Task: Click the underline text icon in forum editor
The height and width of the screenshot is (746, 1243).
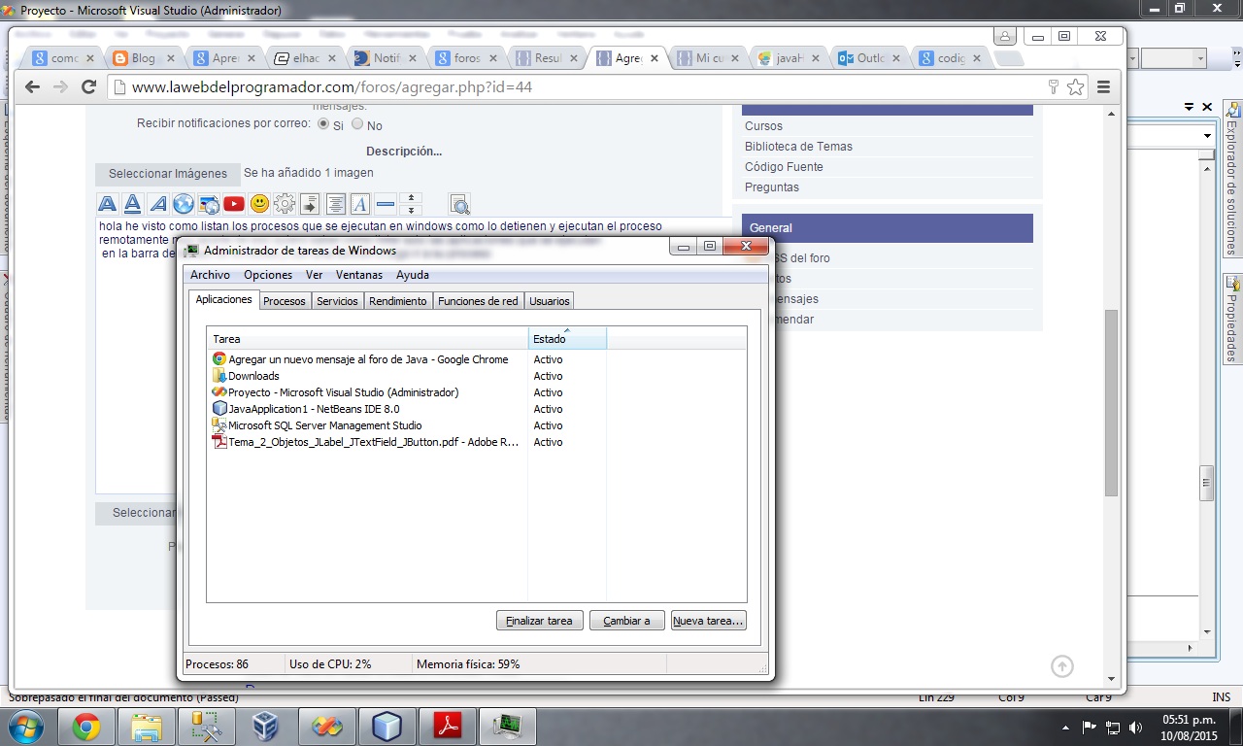Action: click(x=133, y=204)
